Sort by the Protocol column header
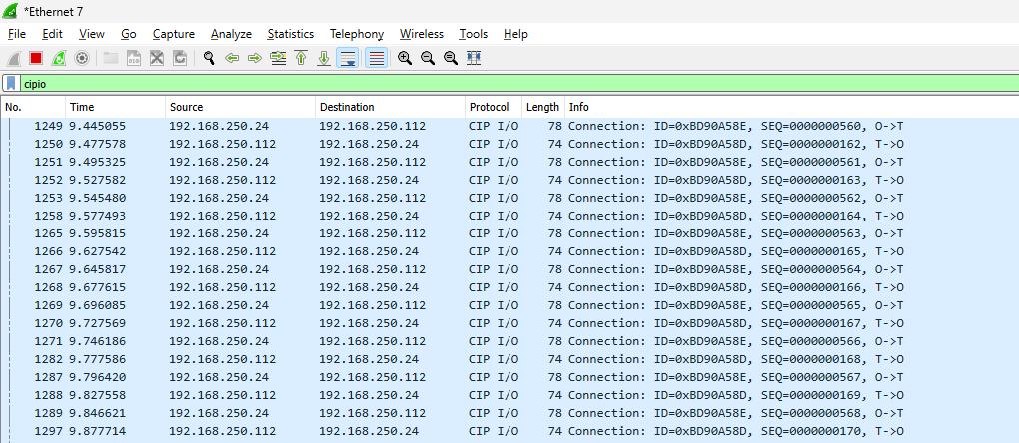The height and width of the screenshot is (443, 1019). (490, 107)
